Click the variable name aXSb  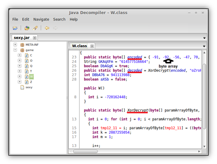click(104, 79)
